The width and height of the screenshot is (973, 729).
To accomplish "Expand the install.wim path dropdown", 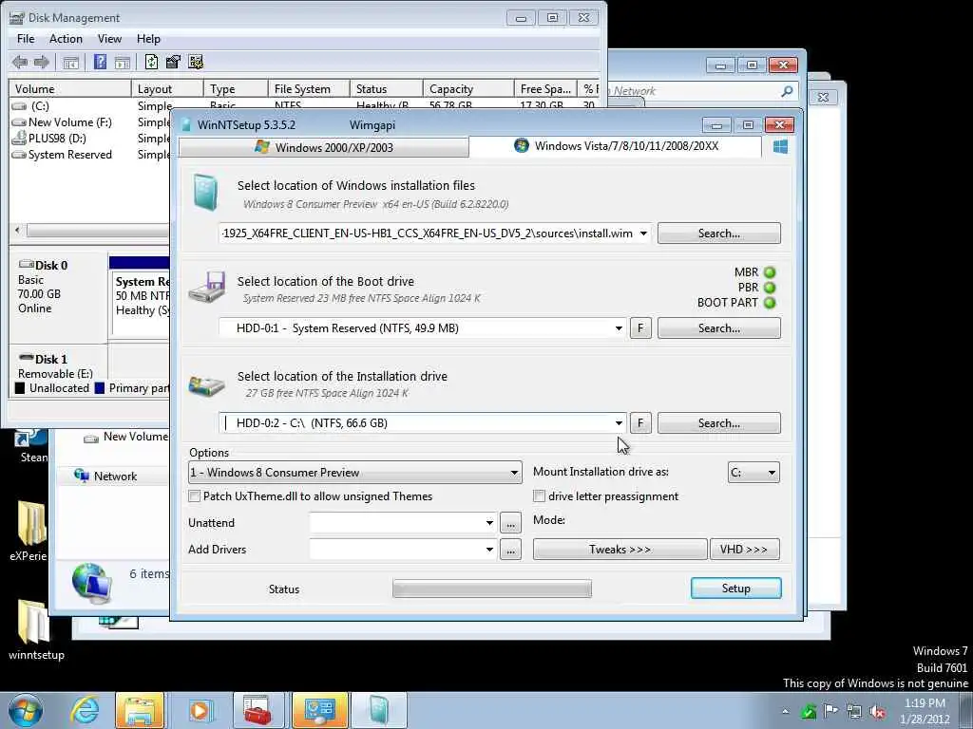I will tap(643, 234).
